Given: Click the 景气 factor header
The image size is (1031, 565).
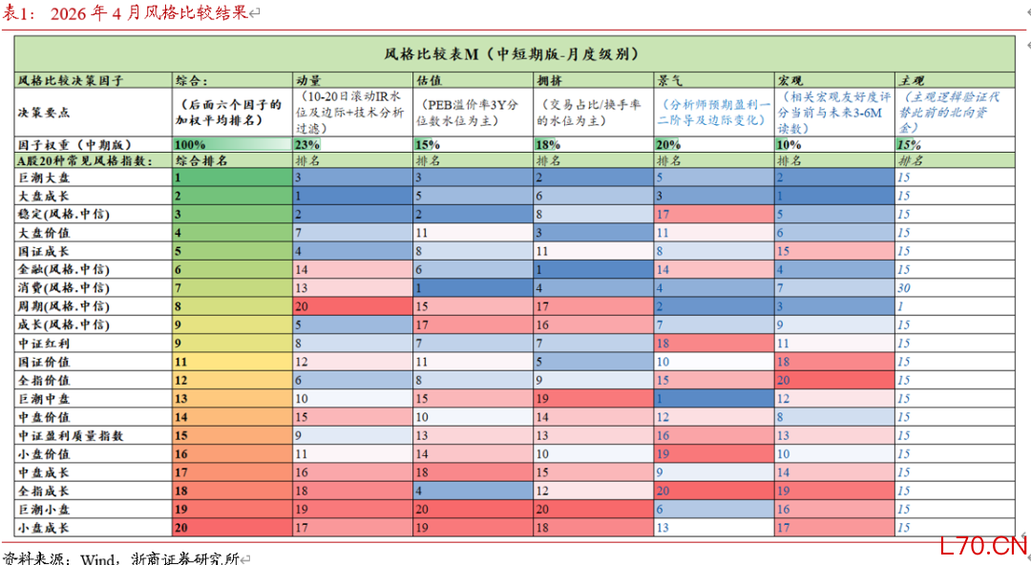Looking at the screenshot, I should (668, 81).
